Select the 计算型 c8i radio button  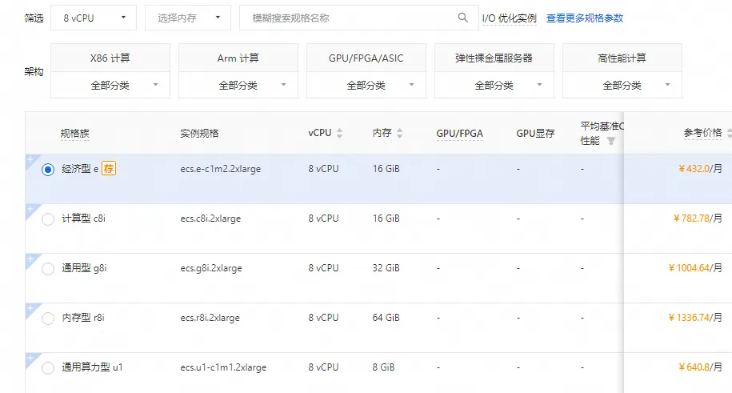pyautogui.click(x=48, y=219)
